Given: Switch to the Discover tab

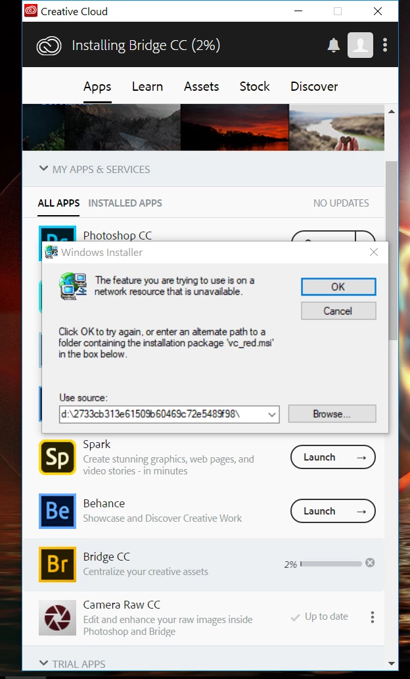Looking at the screenshot, I should [x=315, y=87].
